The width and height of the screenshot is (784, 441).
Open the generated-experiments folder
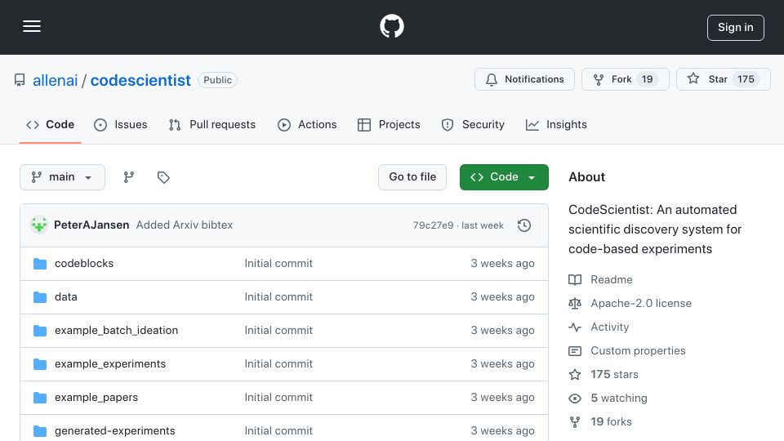pyautogui.click(x=115, y=431)
